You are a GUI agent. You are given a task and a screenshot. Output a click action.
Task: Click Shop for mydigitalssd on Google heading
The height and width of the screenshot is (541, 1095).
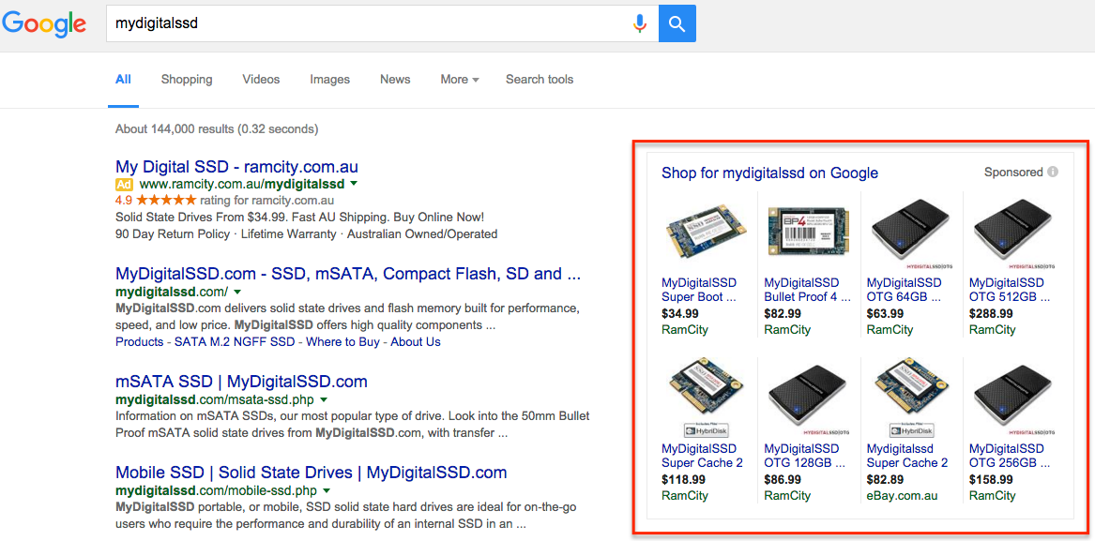click(769, 173)
